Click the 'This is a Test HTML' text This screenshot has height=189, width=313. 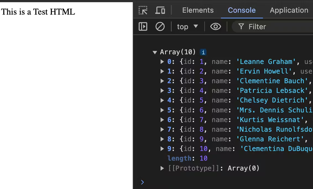pos(38,12)
